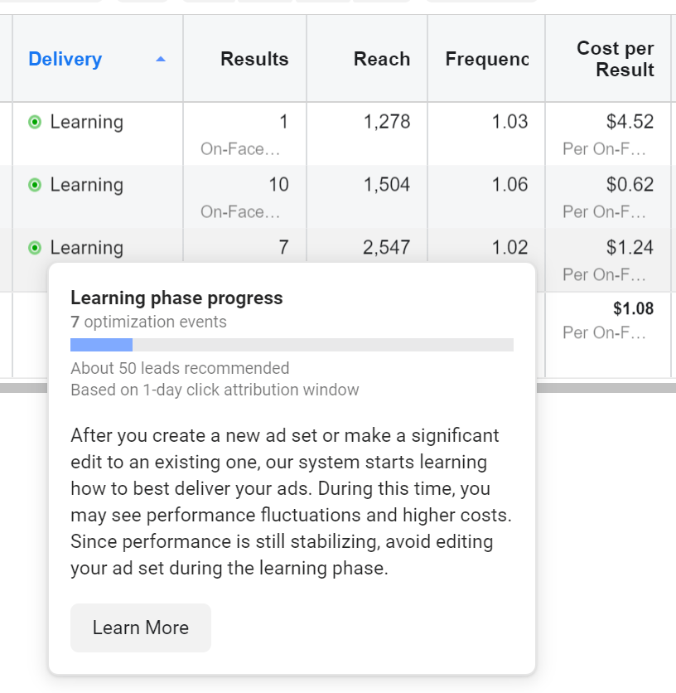The image size is (676, 693).
Task: Click the green Learning status icon in the second row
Action: point(35,185)
